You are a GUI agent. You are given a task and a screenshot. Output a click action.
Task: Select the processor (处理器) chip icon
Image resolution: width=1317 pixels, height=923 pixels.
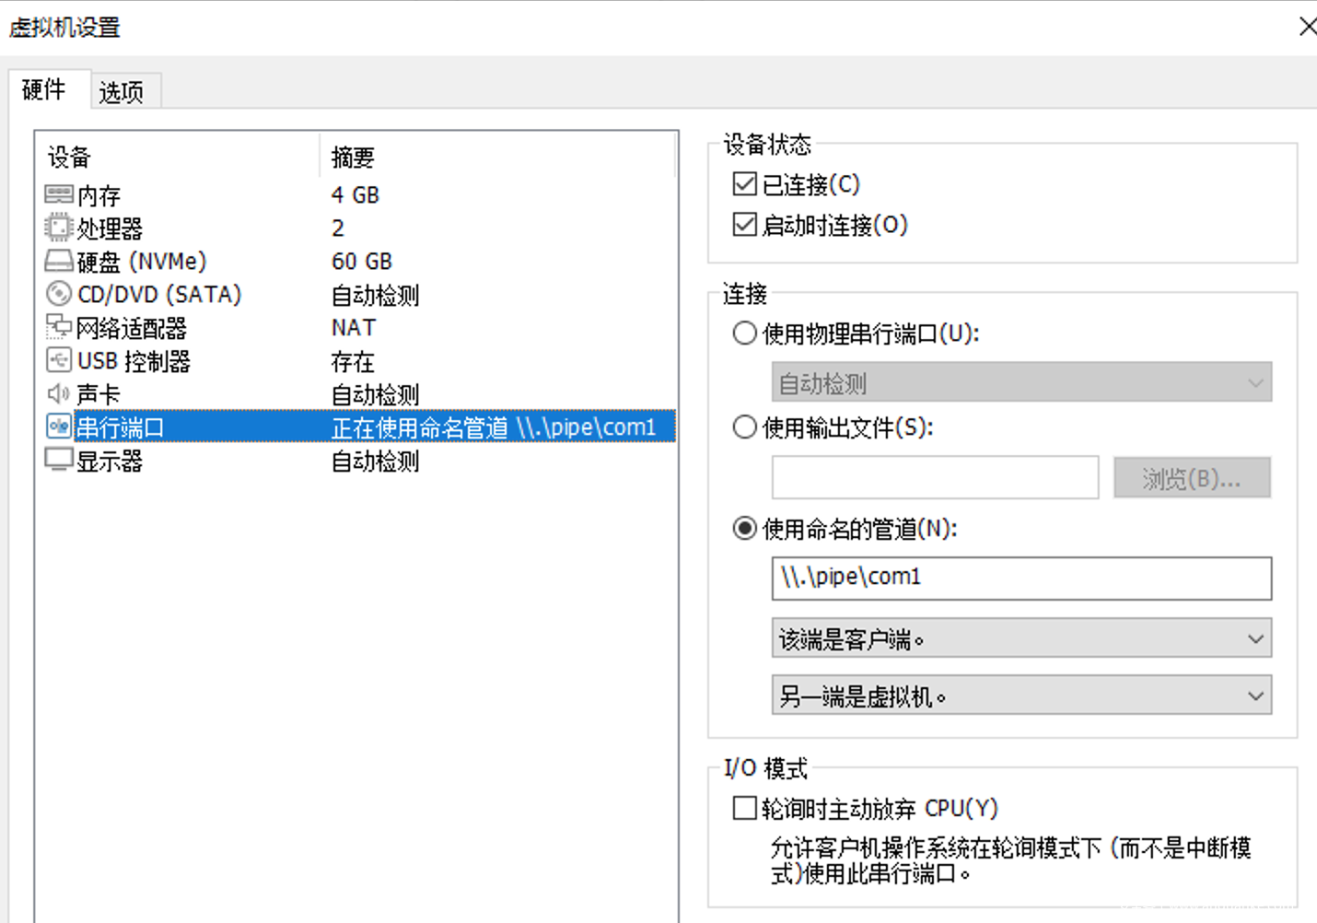point(58,228)
